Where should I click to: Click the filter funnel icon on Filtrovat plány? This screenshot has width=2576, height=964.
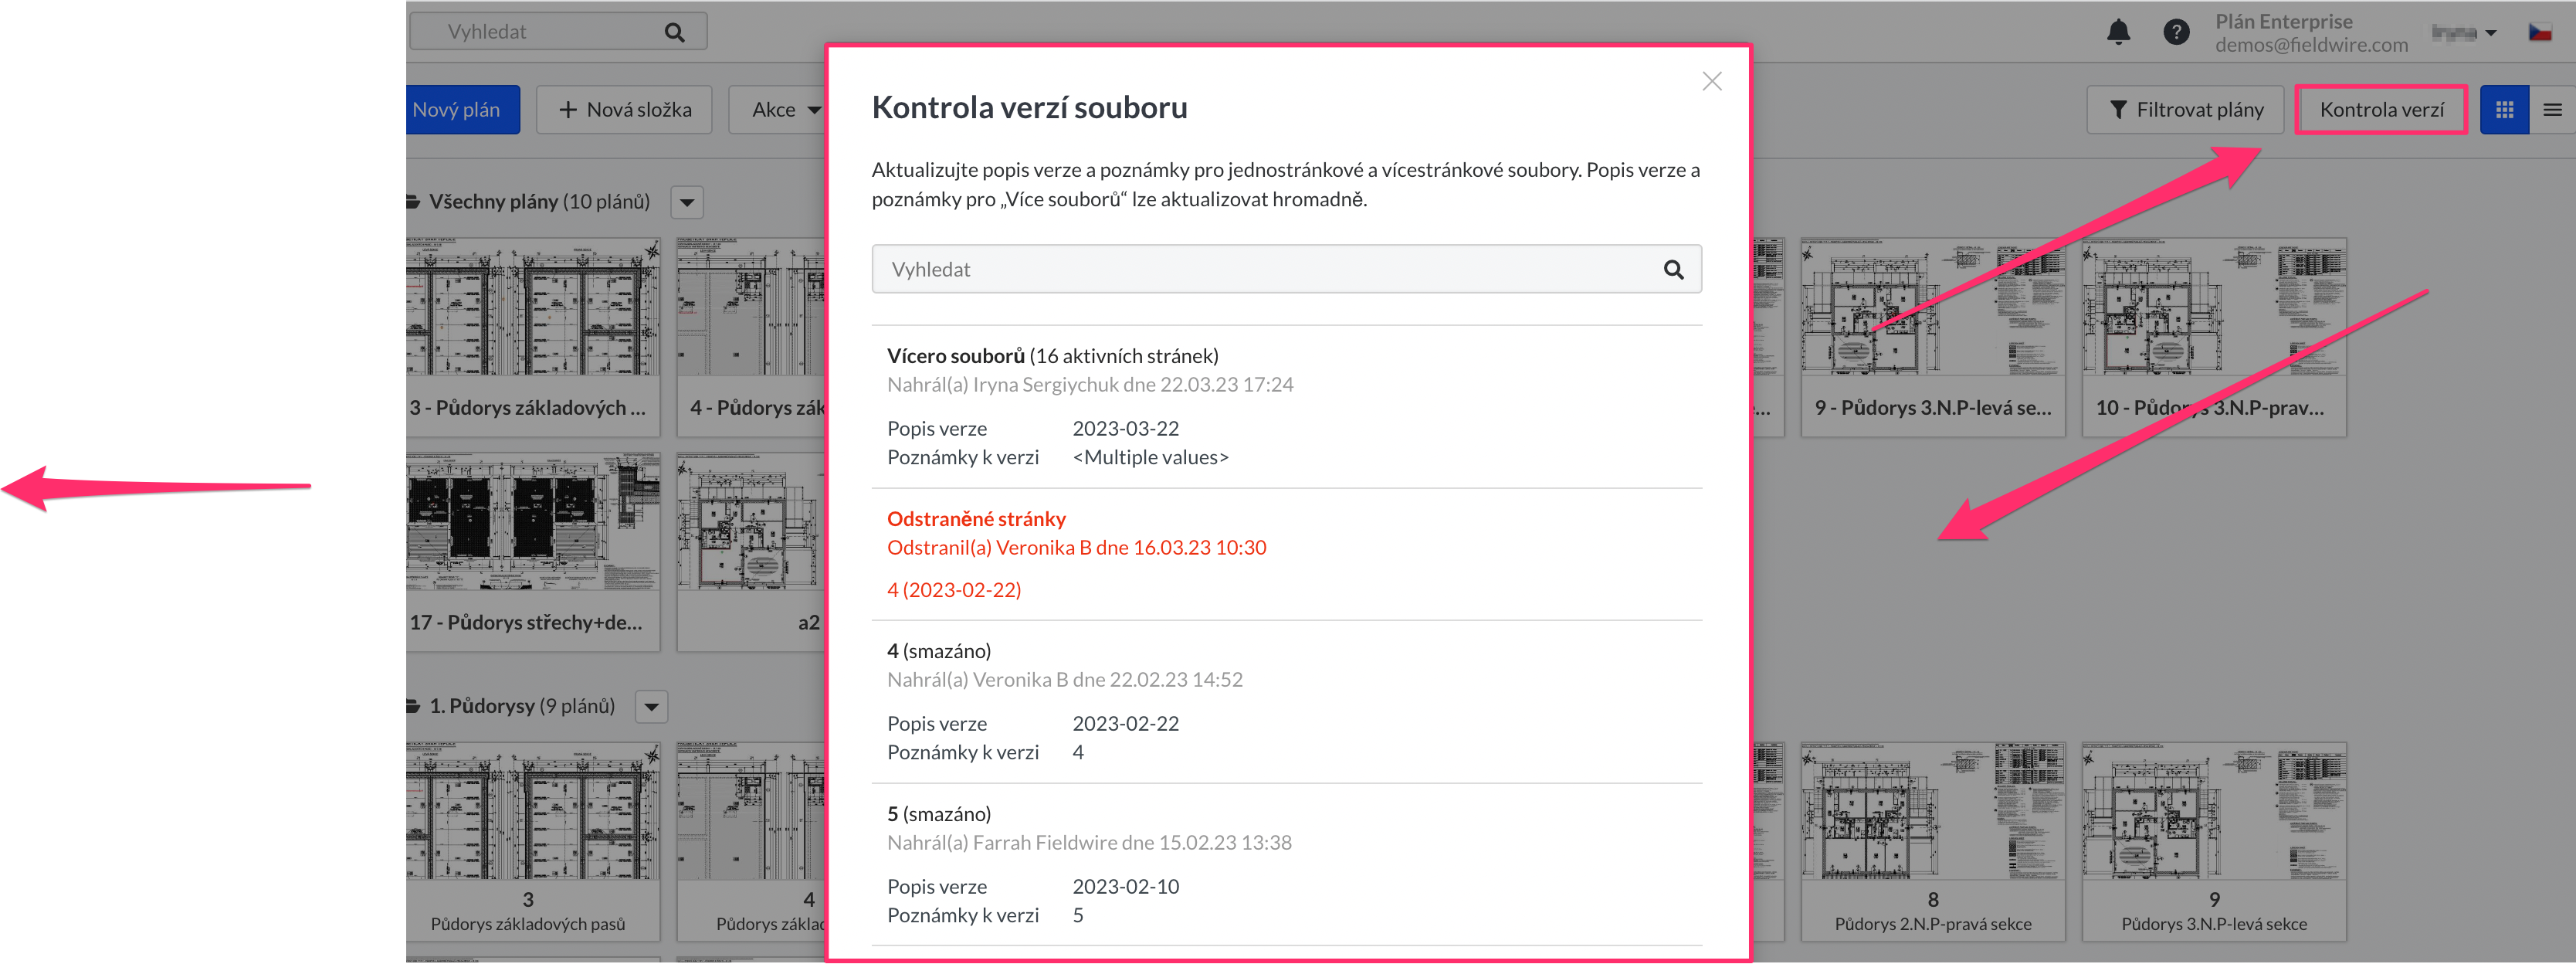(x=2118, y=109)
